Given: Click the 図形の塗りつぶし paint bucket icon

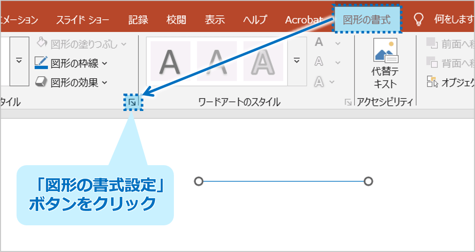Looking at the screenshot, I should [42, 43].
